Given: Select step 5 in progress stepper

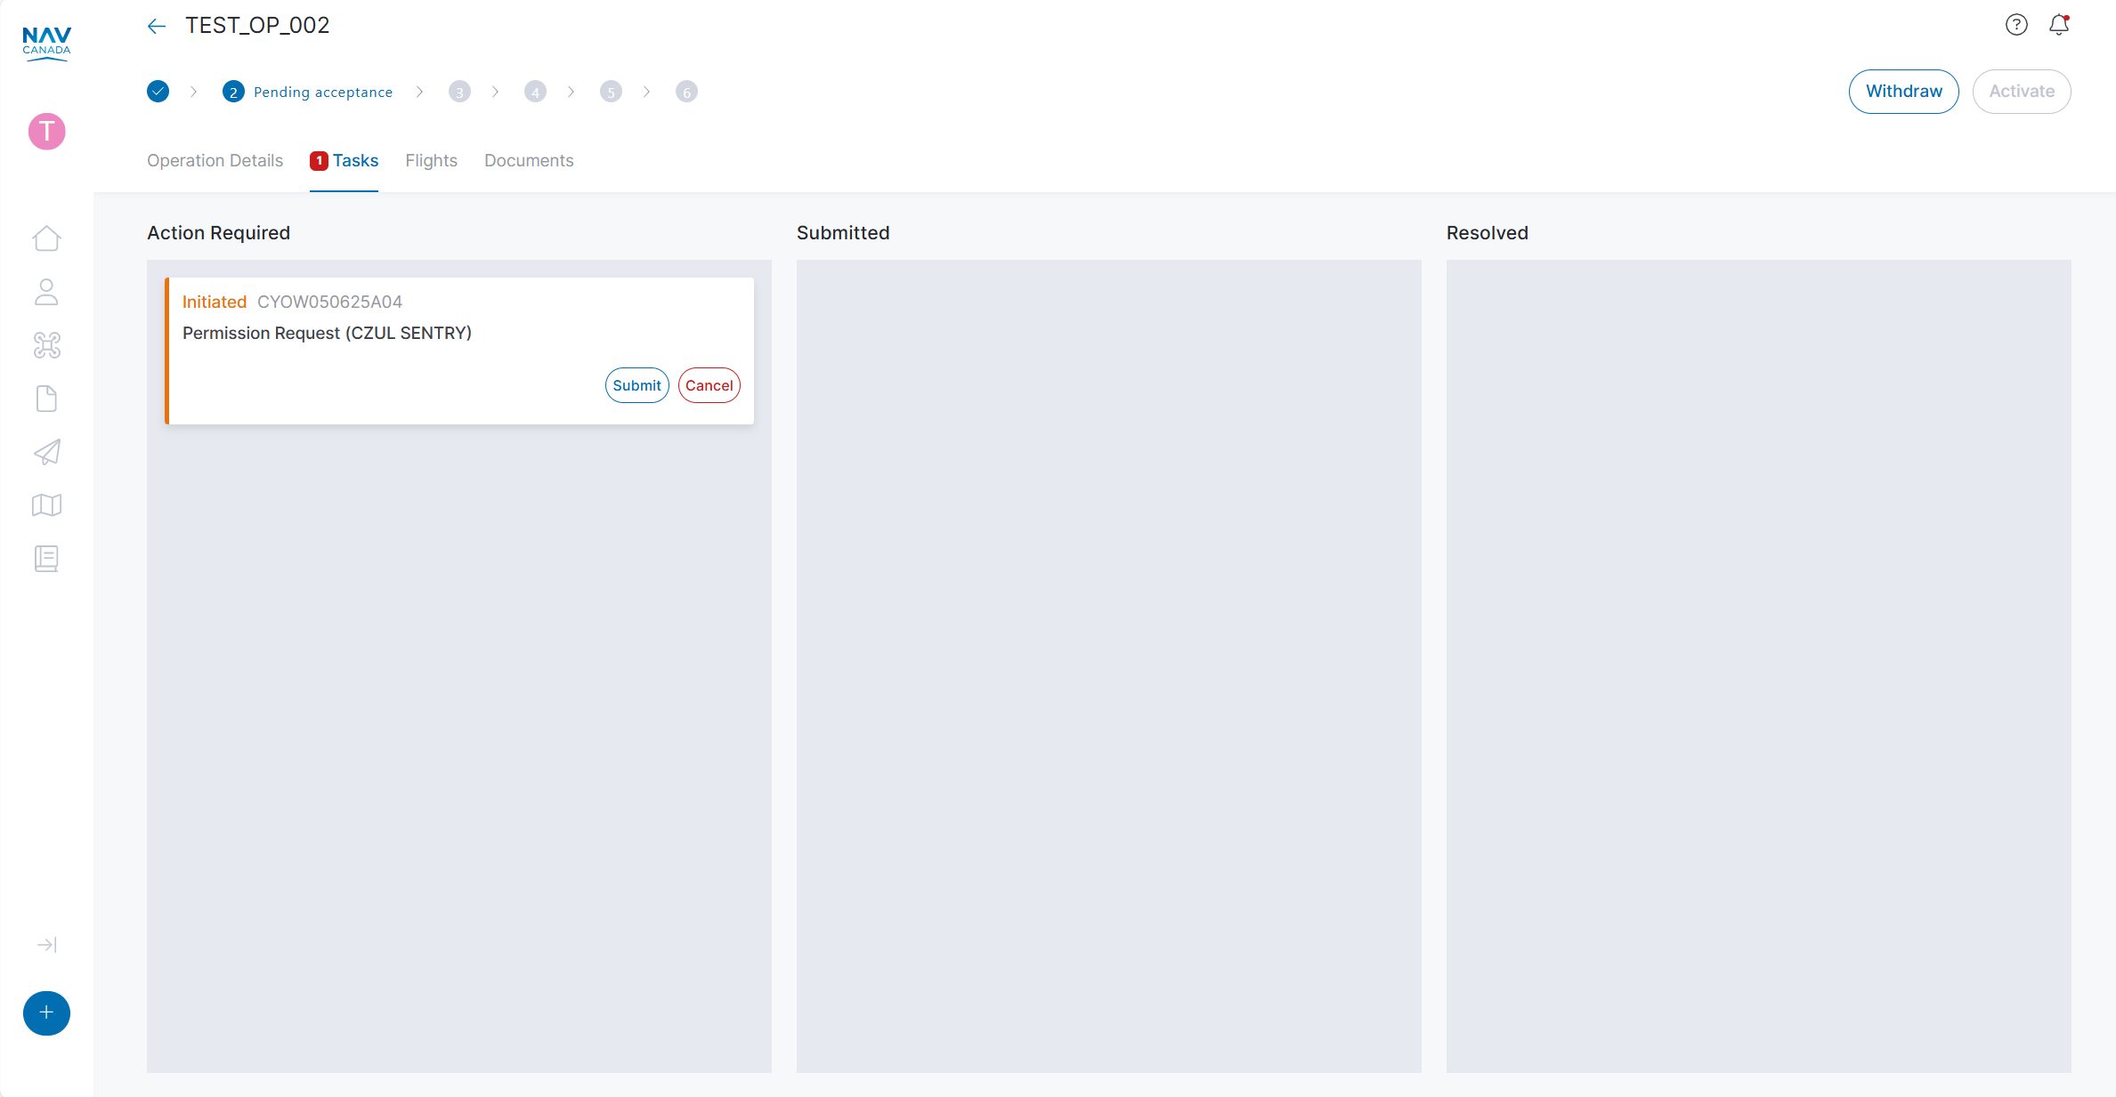Looking at the screenshot, I should (611, 92).
